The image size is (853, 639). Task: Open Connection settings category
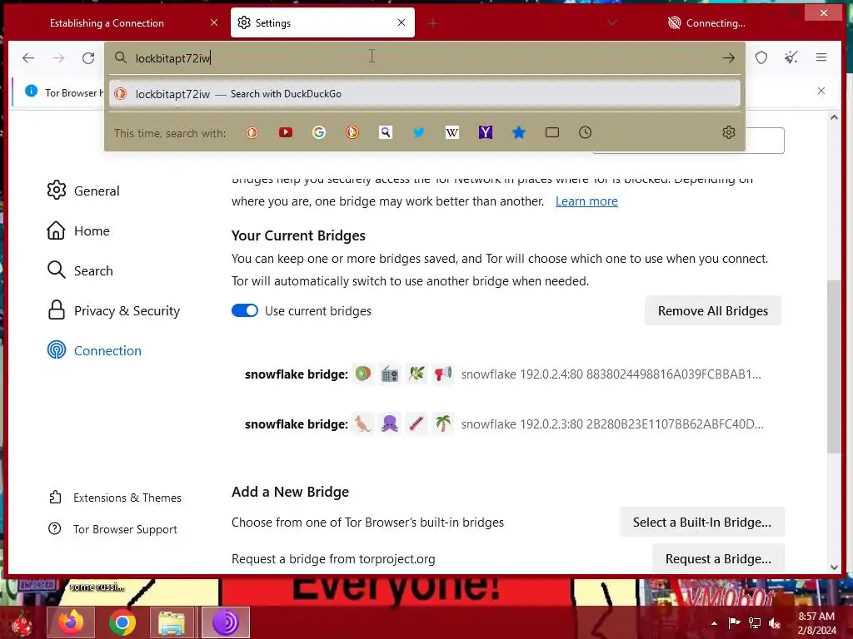tap(94, 350)
